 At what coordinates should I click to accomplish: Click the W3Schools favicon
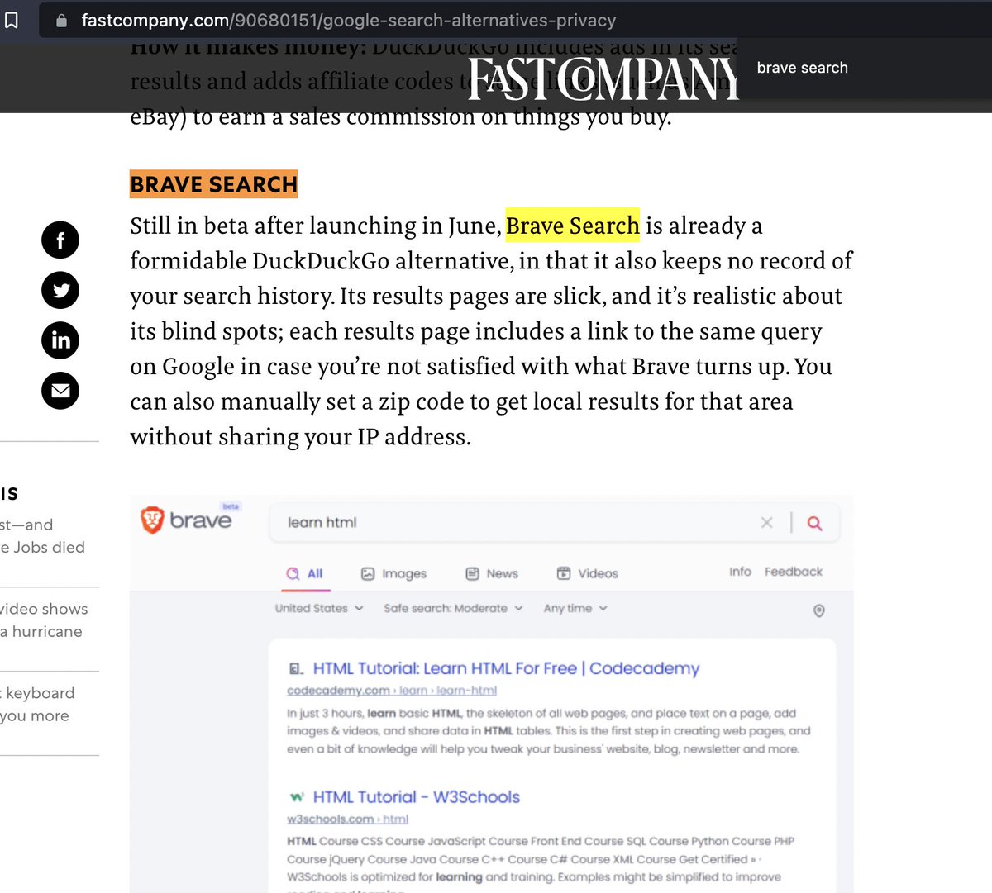296,798
